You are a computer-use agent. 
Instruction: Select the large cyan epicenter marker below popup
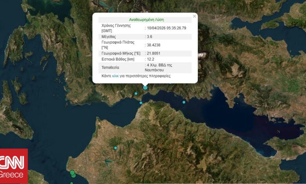[145, 87]
